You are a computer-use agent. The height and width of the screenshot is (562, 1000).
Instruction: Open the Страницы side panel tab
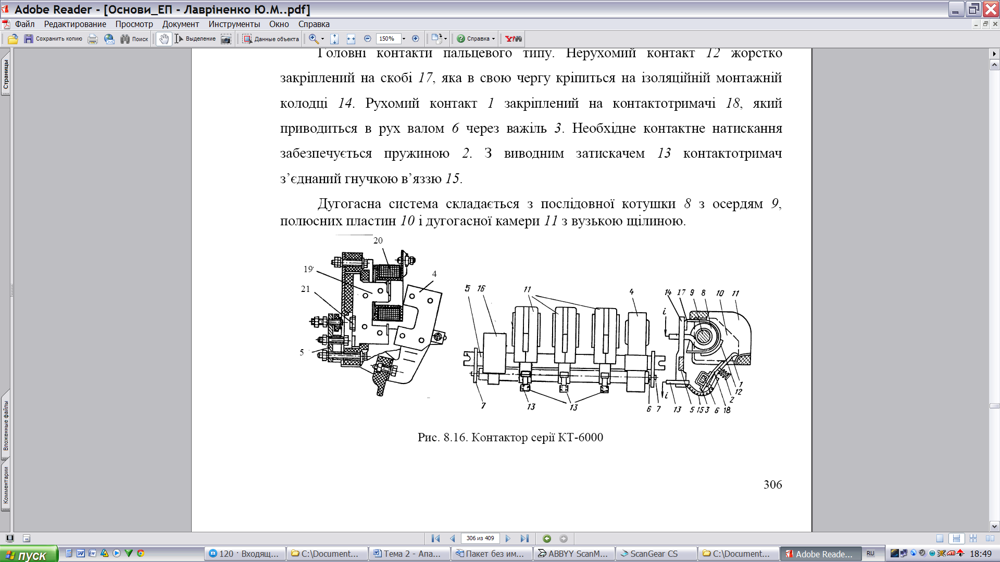pyautogui.click(x=6, y=74)
